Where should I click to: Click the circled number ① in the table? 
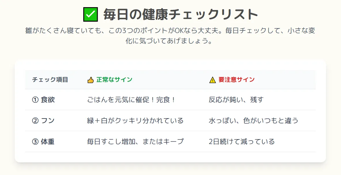click(35, 100)
